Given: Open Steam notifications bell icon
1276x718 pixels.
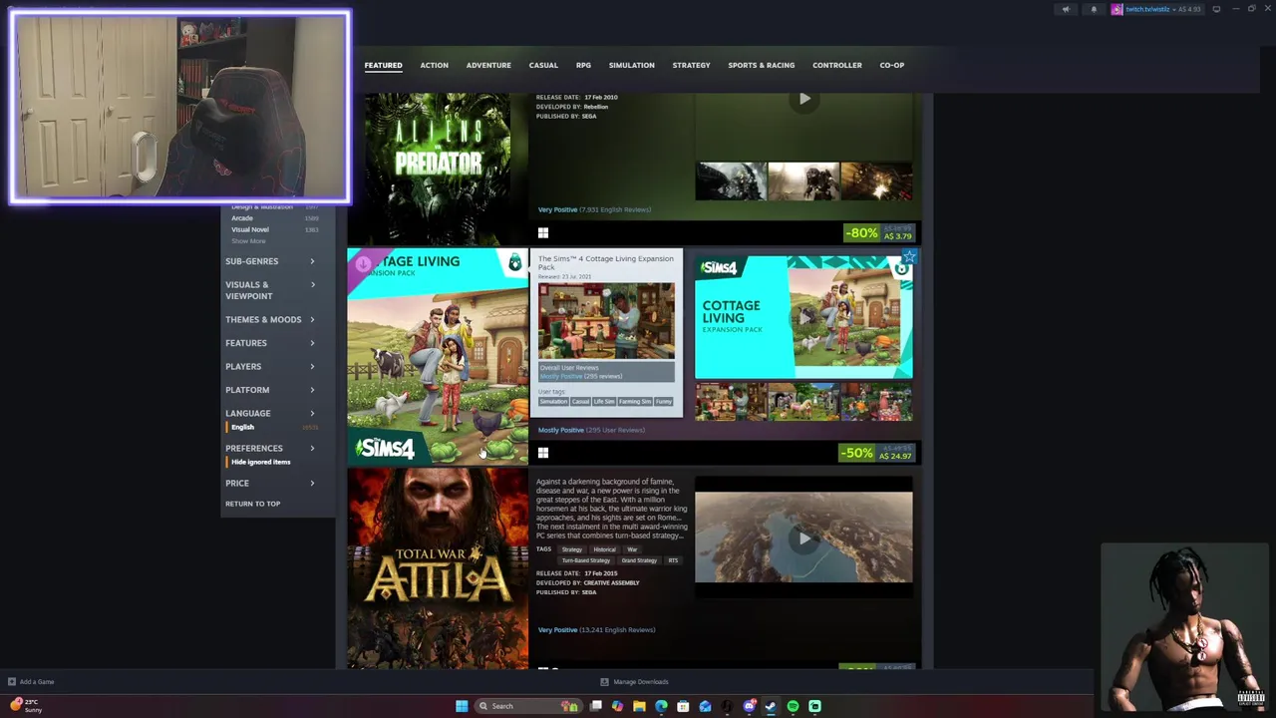Looking at the screenshot, I should (x=1094, y=9).
